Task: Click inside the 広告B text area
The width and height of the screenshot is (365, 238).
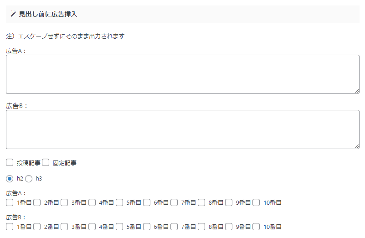Action: coord(182,129)
